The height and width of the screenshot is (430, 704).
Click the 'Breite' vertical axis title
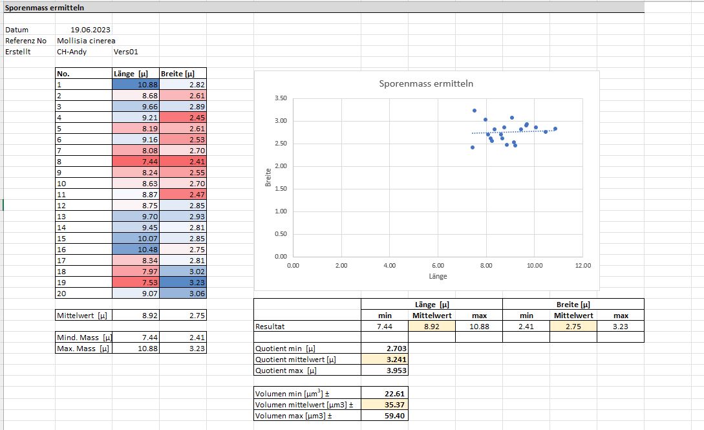(x=268, y=178)
